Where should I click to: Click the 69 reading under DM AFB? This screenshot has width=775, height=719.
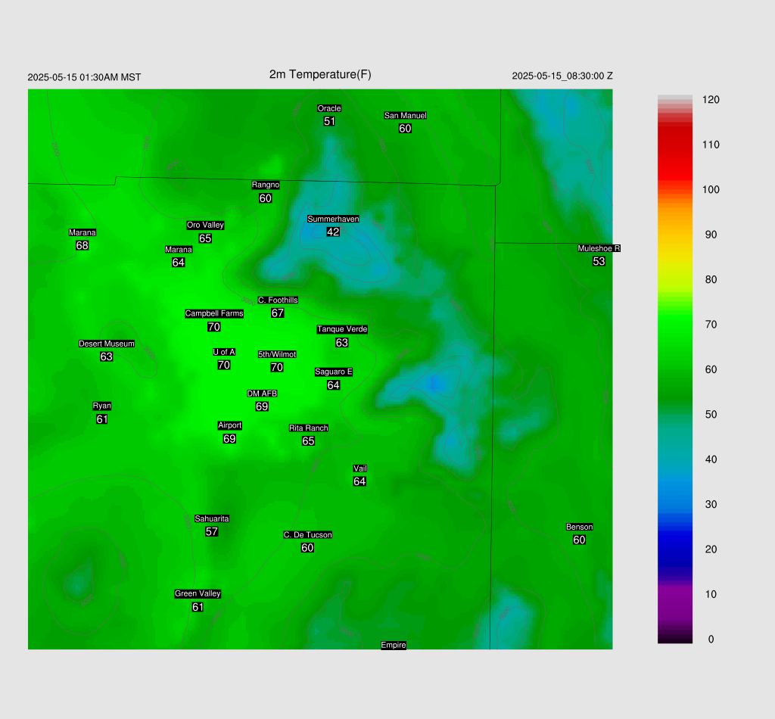[262, 406]
